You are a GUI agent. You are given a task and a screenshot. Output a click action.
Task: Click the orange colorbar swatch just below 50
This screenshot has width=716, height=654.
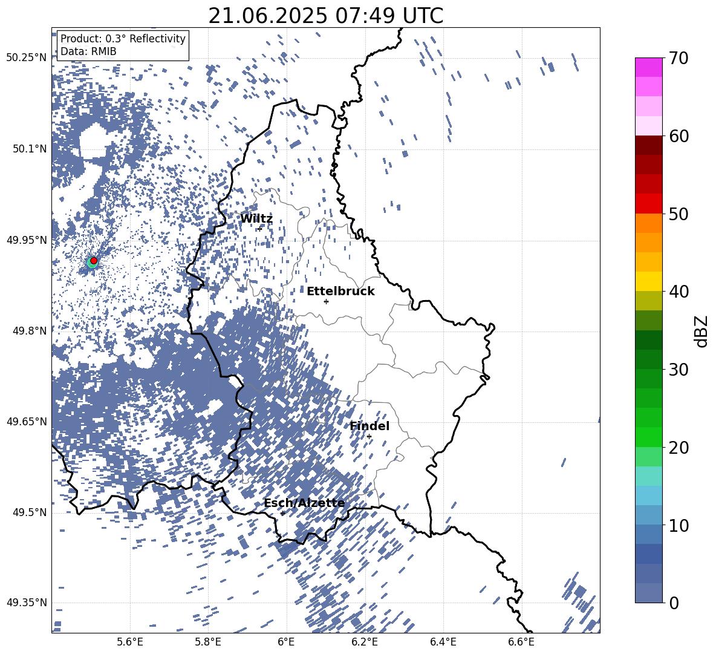648,223
